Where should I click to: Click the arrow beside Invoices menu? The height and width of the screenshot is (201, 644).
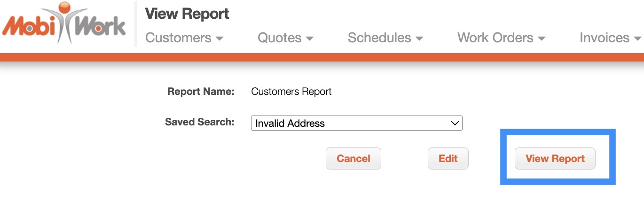[637, 39]
